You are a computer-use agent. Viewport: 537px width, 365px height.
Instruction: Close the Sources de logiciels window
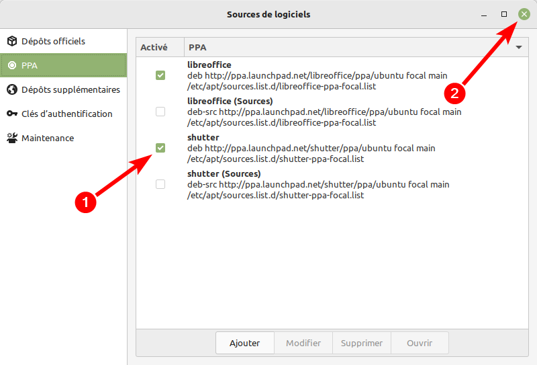click(524, 14)
